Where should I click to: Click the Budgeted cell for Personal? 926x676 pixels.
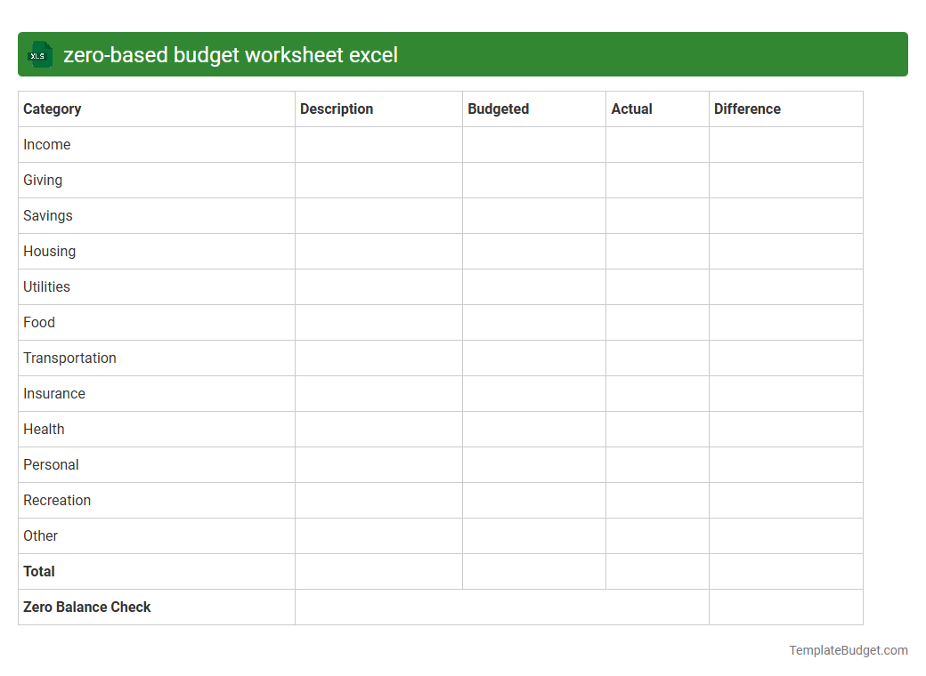(533, 464)
